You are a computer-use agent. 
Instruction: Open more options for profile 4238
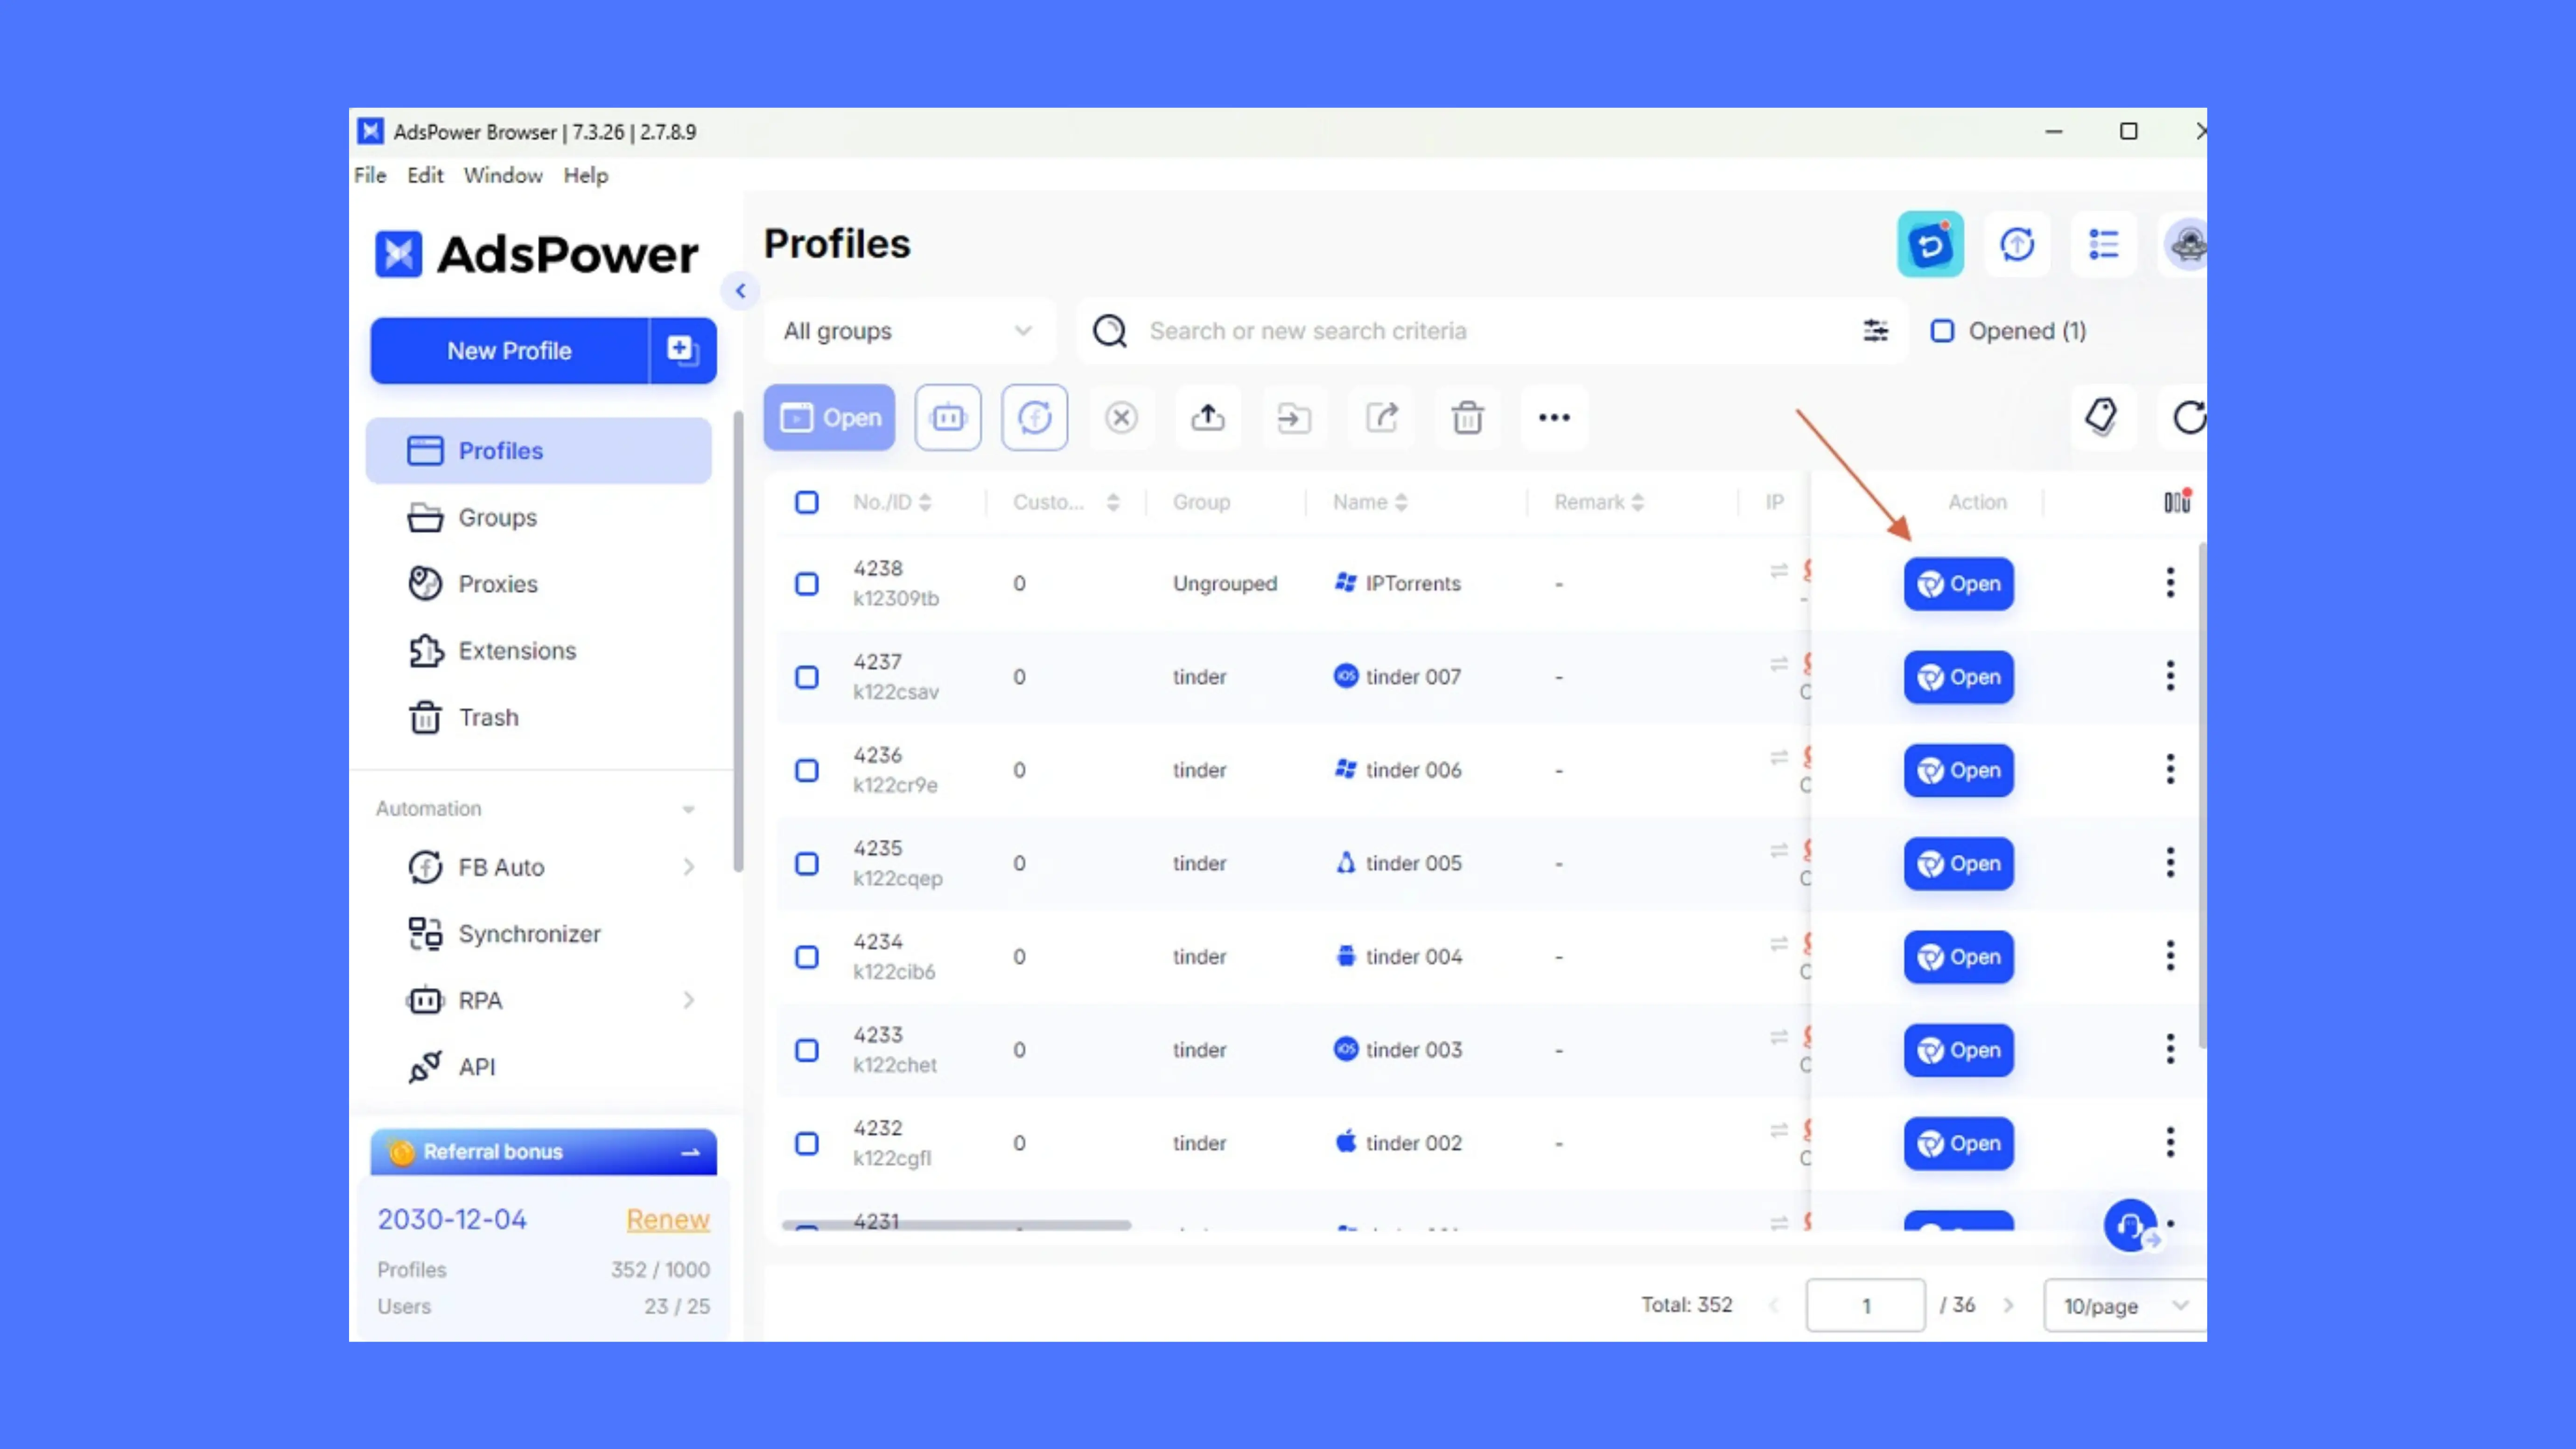2170,583
